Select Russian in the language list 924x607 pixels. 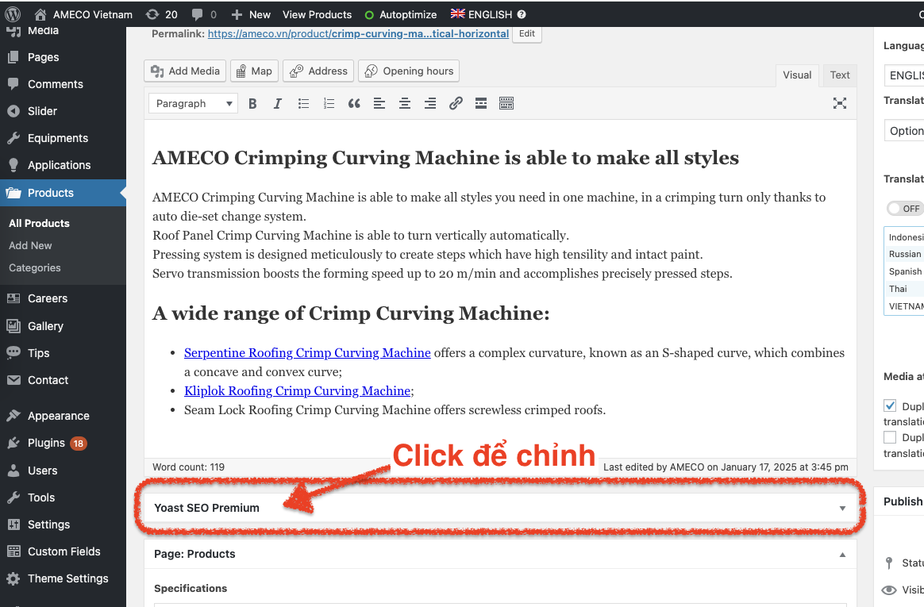click(x=905, y=254)
